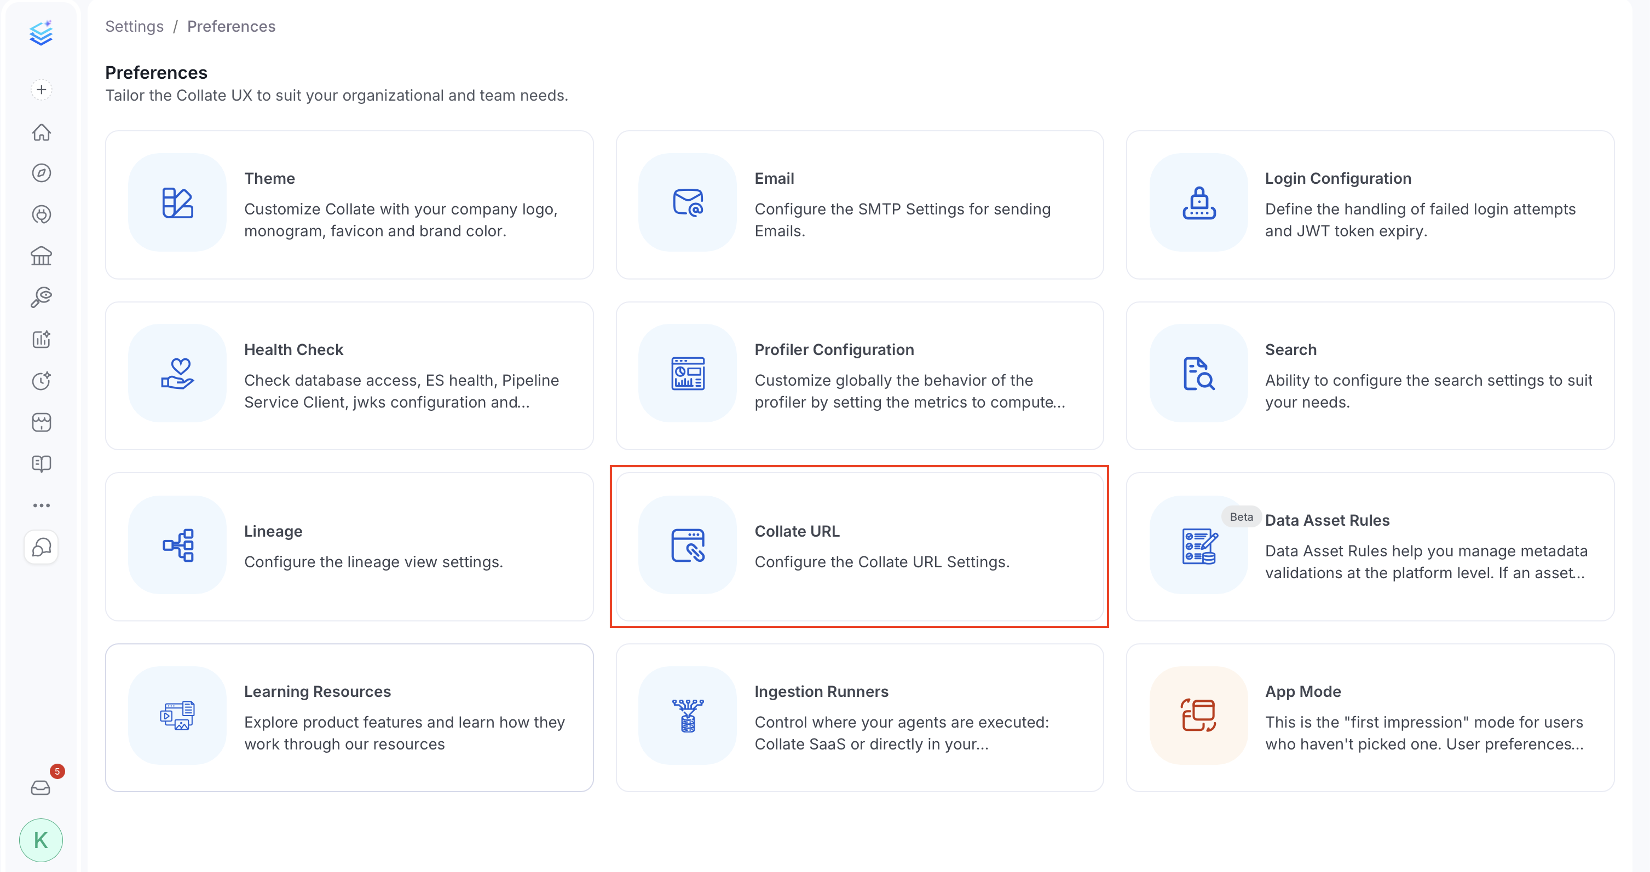Click the Email envelope card icon
This screenshot has height=872, width=1650.
pyautogui.click(x=688, y=203)
